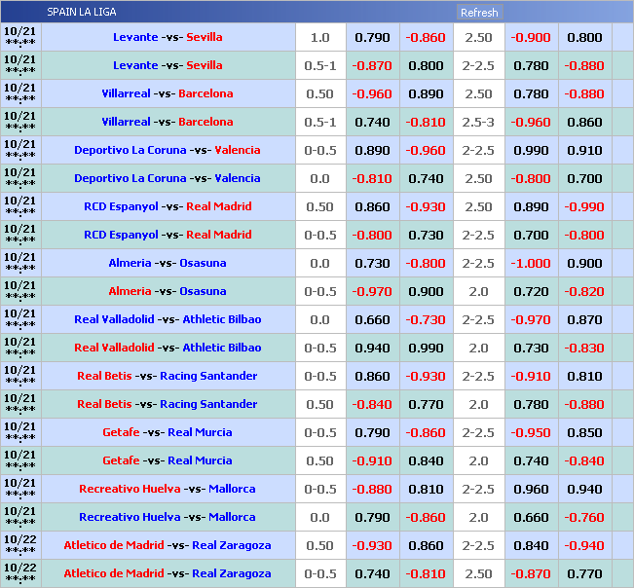Viewport: 634px width, 588px height.
Task: Choose -0.970 odds for Almeria vs Osasuna
Action: pyautogui.click(x=372, y=292)
